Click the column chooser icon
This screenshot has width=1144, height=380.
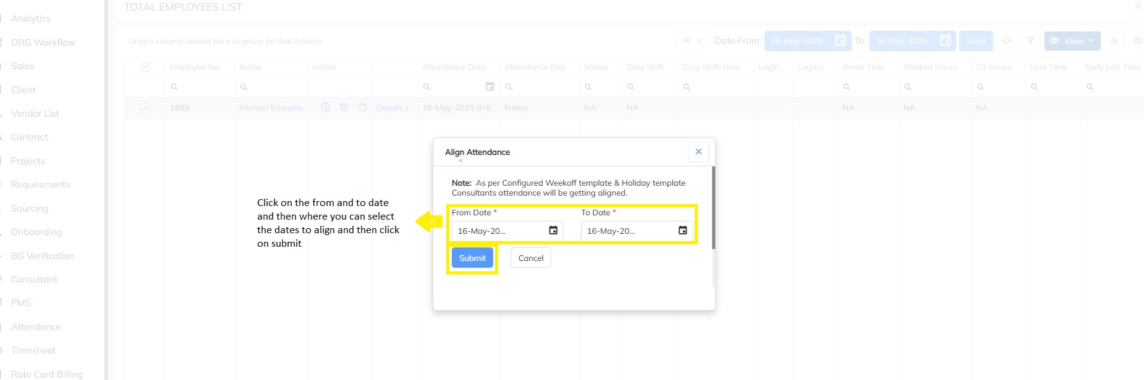pos(1138,41)
